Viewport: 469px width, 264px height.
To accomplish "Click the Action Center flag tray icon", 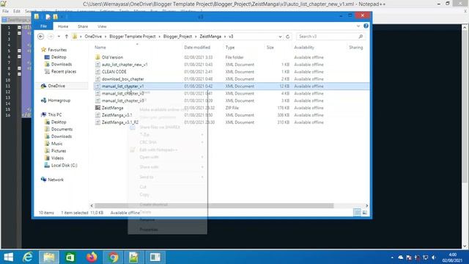I will 409,257.
